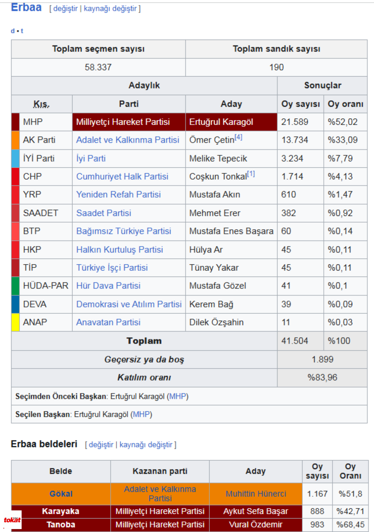This screenshot has height=532, width=374.
Task: Click the Kıs. column header
Action: tap(41, 104)
